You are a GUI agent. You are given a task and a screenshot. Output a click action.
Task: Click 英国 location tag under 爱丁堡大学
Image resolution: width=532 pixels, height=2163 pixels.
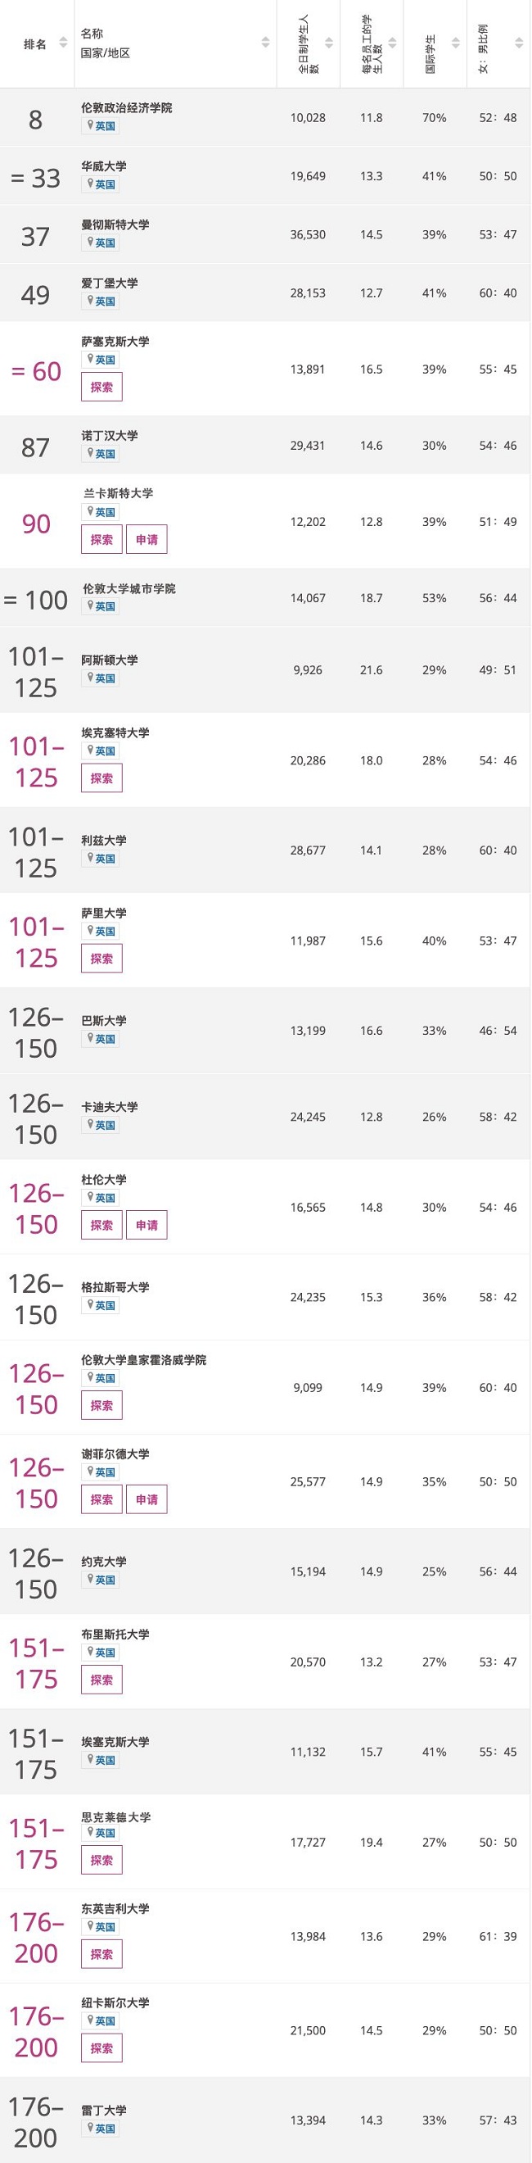tap(100, 302)
